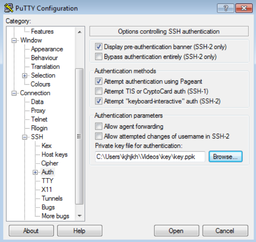Close the PuTTY Configuration window

point(244,8)
